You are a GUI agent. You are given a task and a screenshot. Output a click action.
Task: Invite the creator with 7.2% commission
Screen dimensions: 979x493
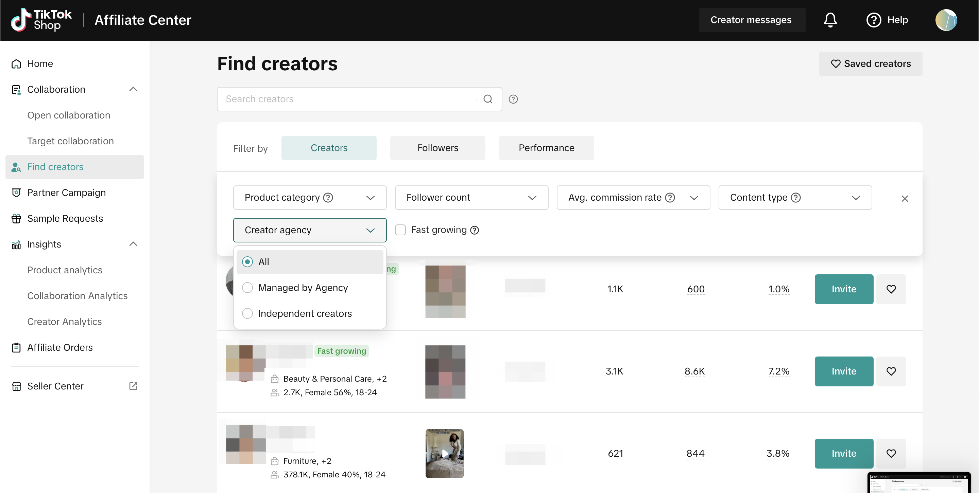click(843, 371)
